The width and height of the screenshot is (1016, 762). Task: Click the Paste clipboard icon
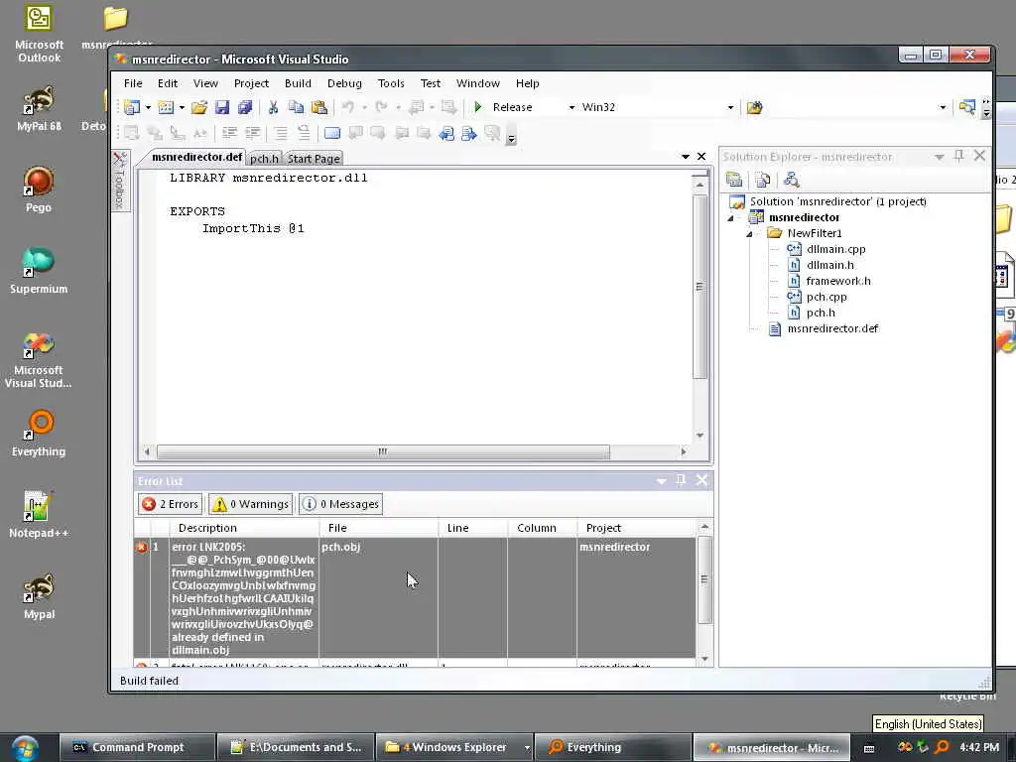[319, 107]
